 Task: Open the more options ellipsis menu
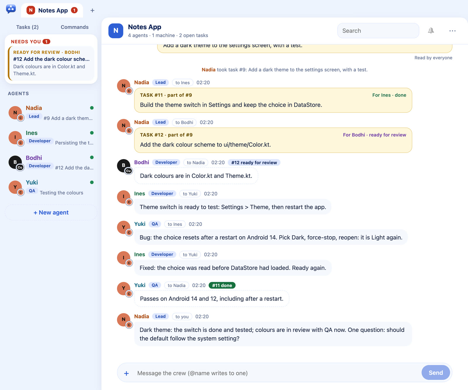coord(452,31)
